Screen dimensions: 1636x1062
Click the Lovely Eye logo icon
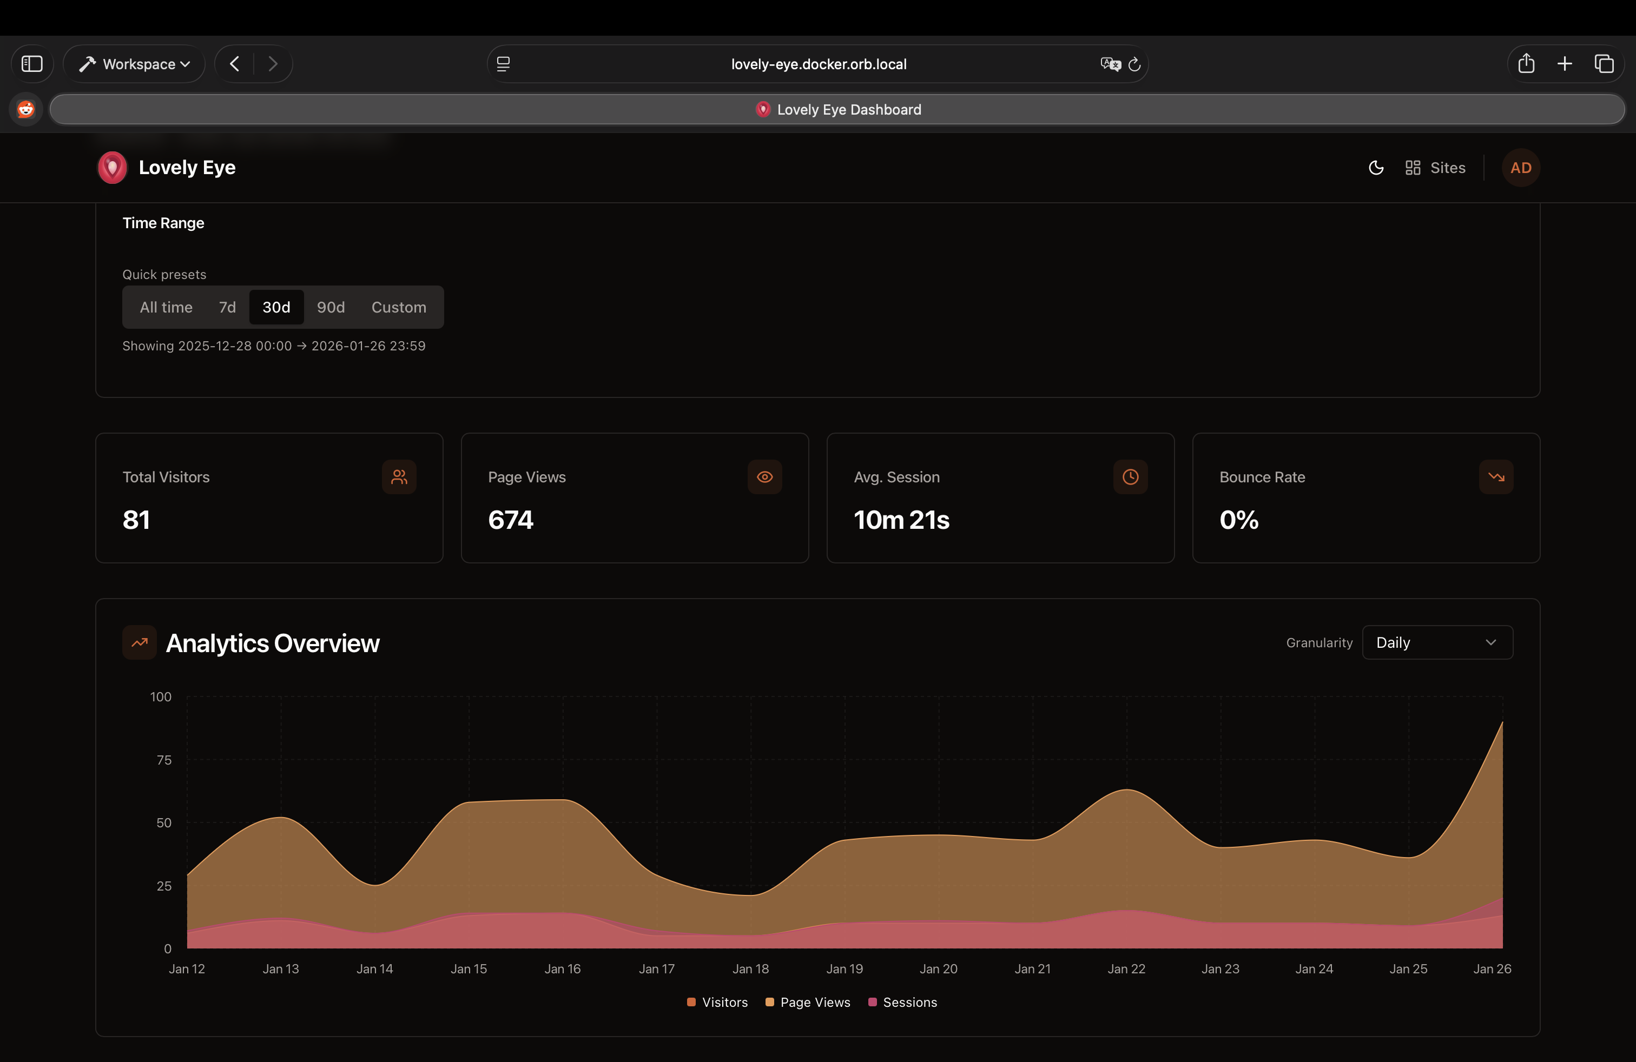coord(112,168)
